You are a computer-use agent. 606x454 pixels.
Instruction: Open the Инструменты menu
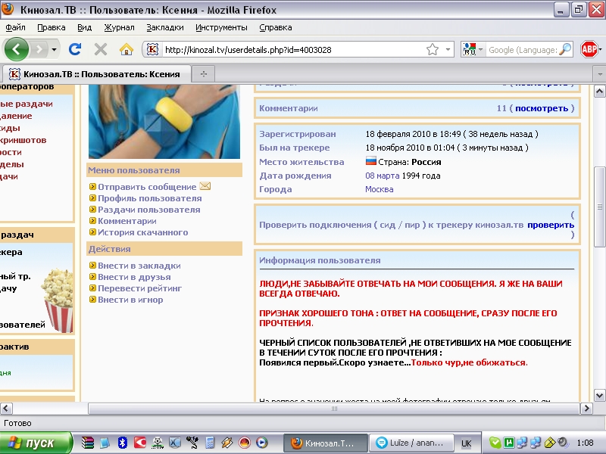point(220,27)
